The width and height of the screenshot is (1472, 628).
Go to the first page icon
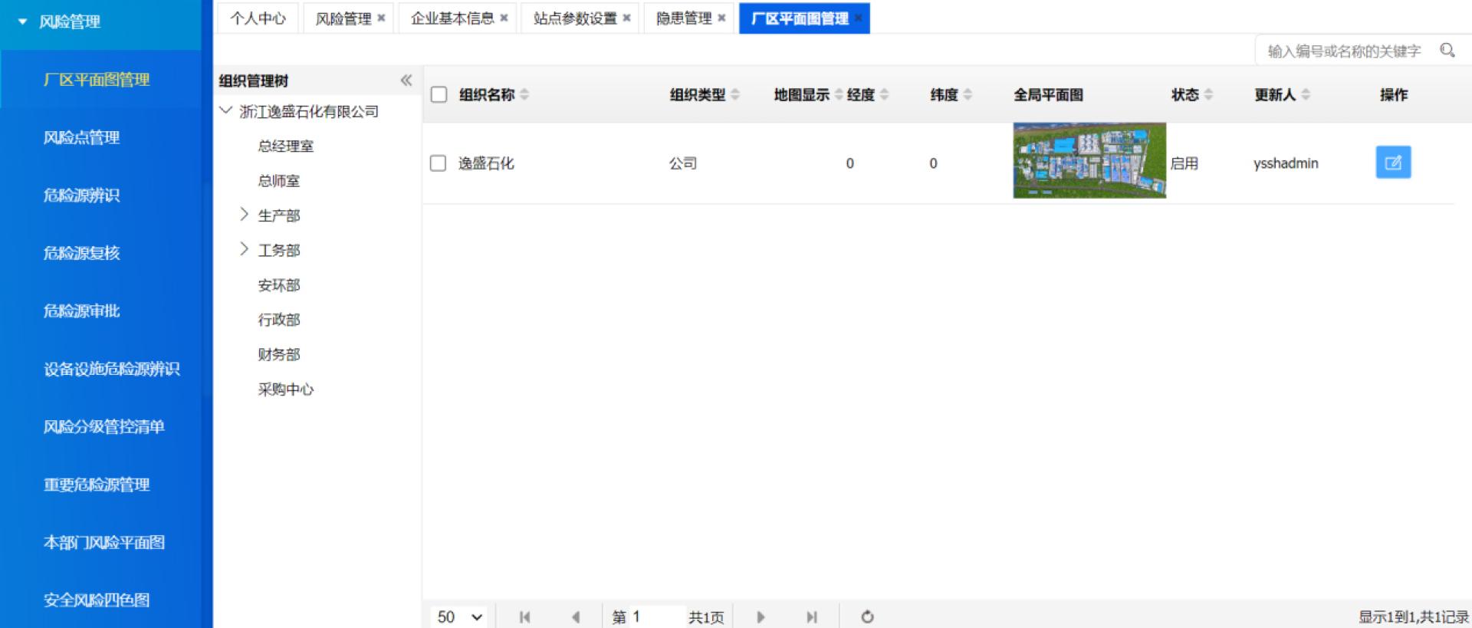524,616
